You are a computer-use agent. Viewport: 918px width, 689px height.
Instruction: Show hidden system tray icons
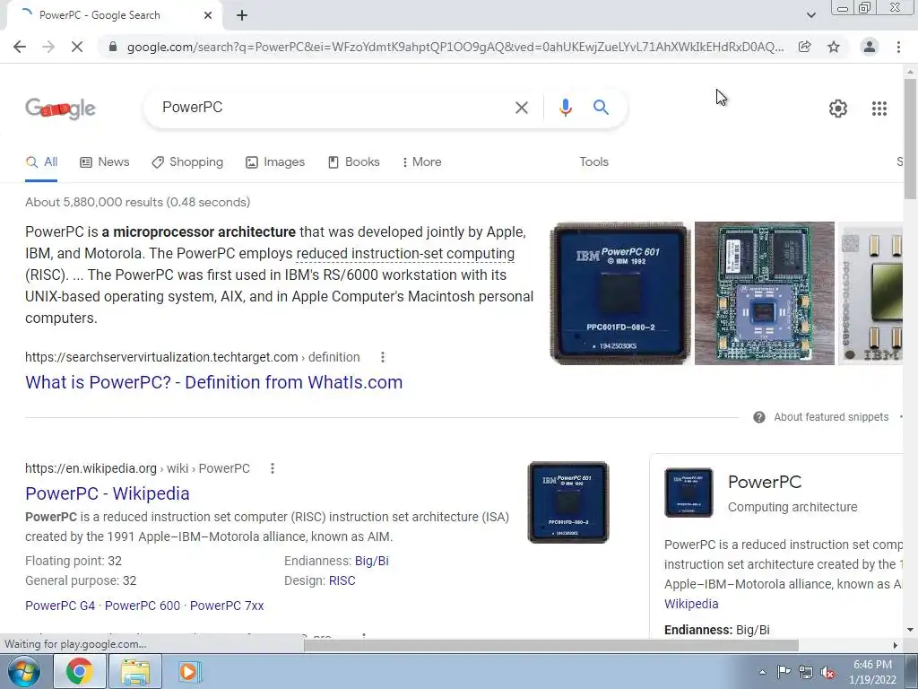point(762,672)
